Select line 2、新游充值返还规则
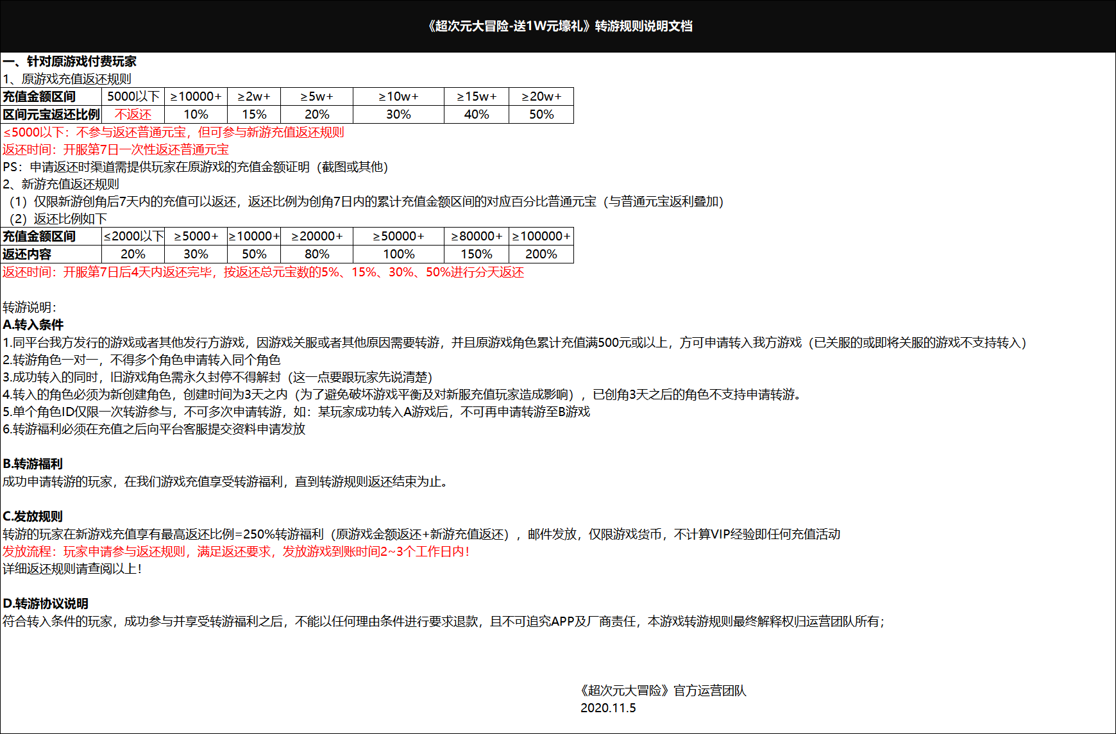The width and height of the screenshot is (1116, 734). point(61,184)
